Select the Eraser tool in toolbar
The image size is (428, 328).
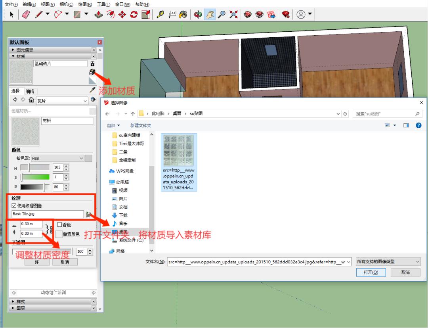point(26,15)
